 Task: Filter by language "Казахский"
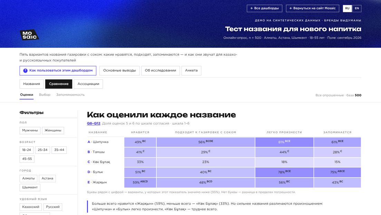tap(31, 207)
